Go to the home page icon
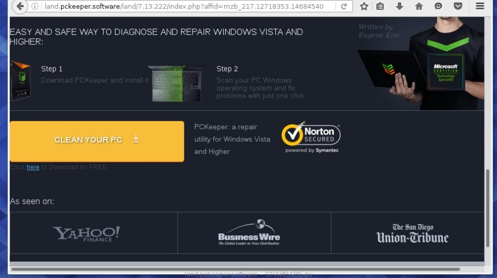The image size is (497, 278). click(x=419, y=7)
